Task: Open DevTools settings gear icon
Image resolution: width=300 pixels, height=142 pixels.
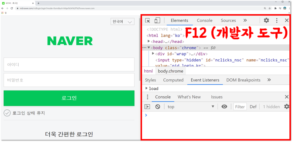Action: pyautogui.click(x=266, y=20)
